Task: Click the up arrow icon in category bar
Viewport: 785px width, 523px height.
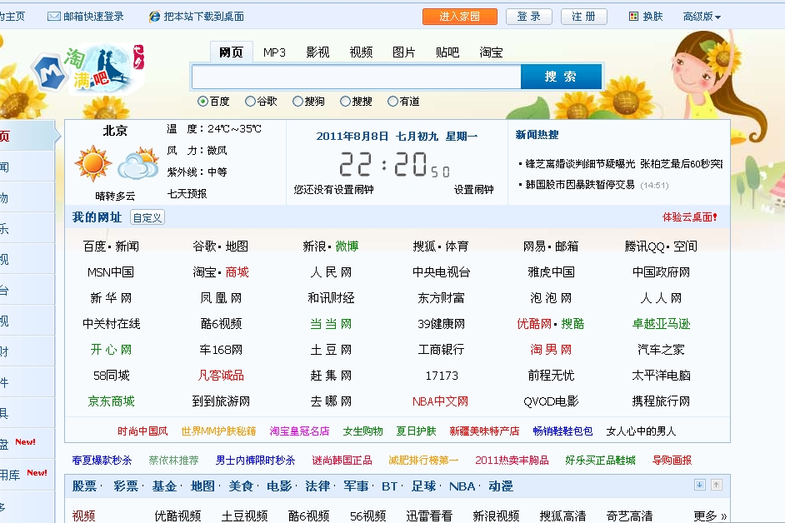Action: 717,485
